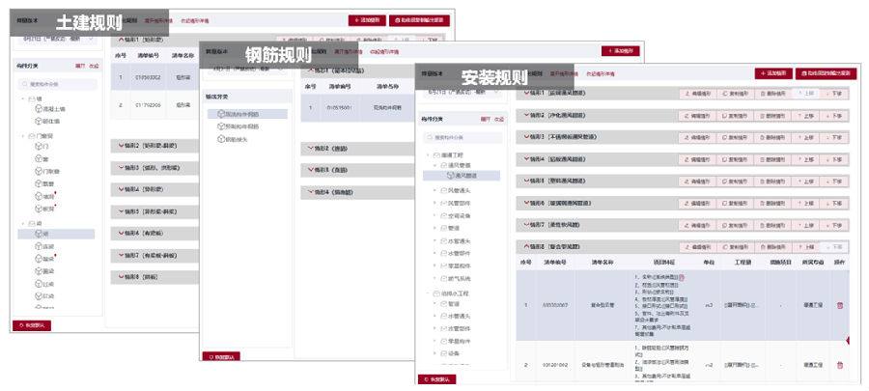The image size is (869, 391).
Task: Click the delete trash icon in row 2
Action: [x=839, y=364]
